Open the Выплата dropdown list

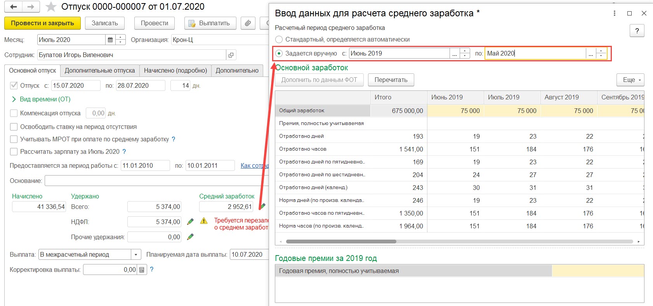(x=136, y=255)
